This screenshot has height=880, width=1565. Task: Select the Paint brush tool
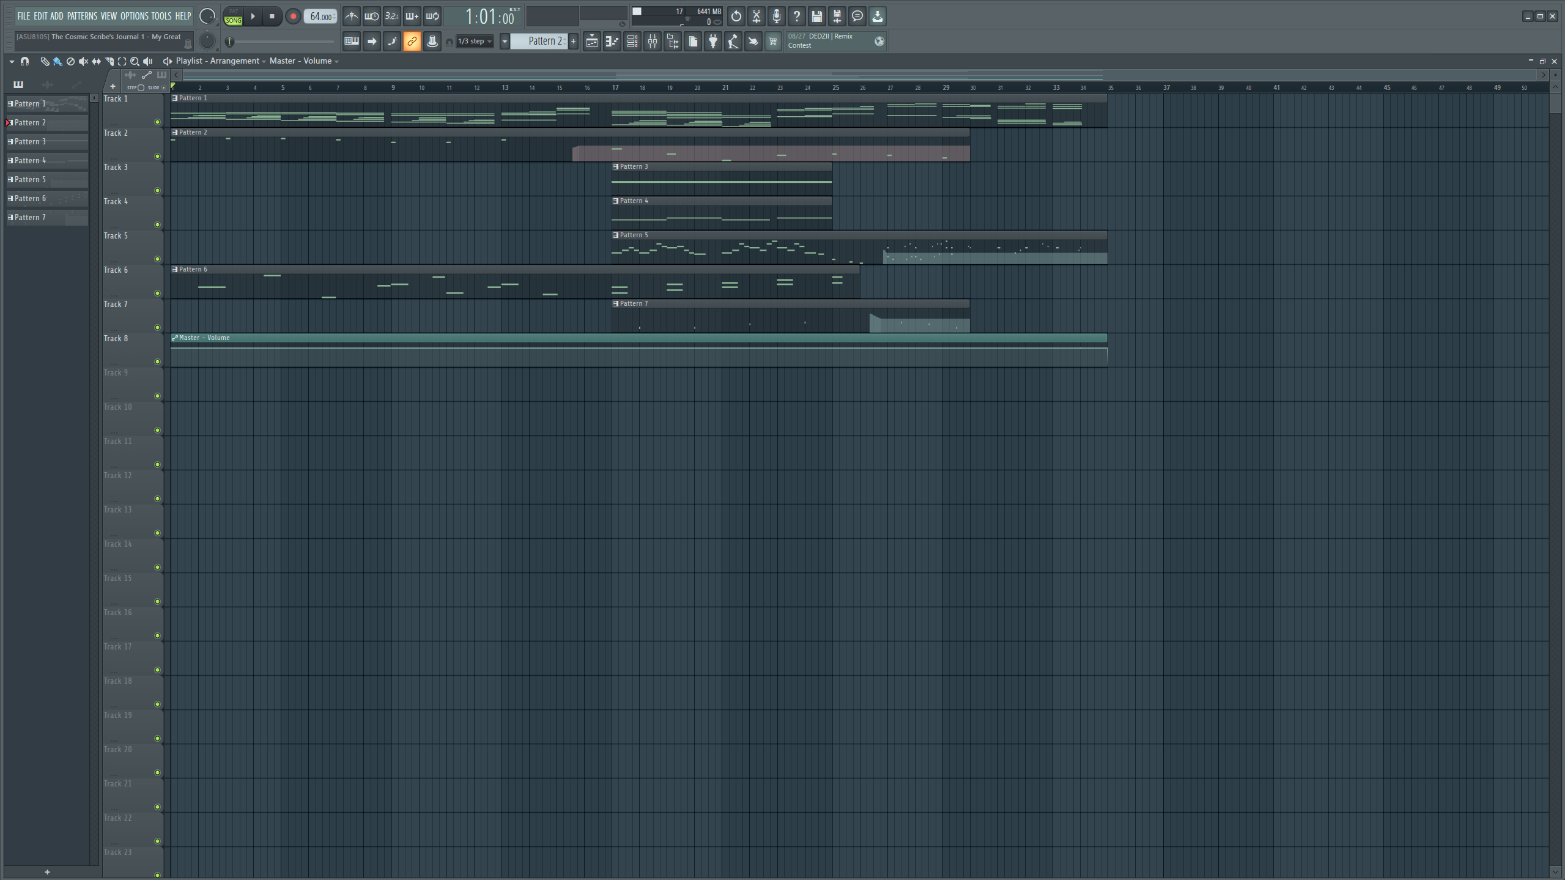click(57, 61)
